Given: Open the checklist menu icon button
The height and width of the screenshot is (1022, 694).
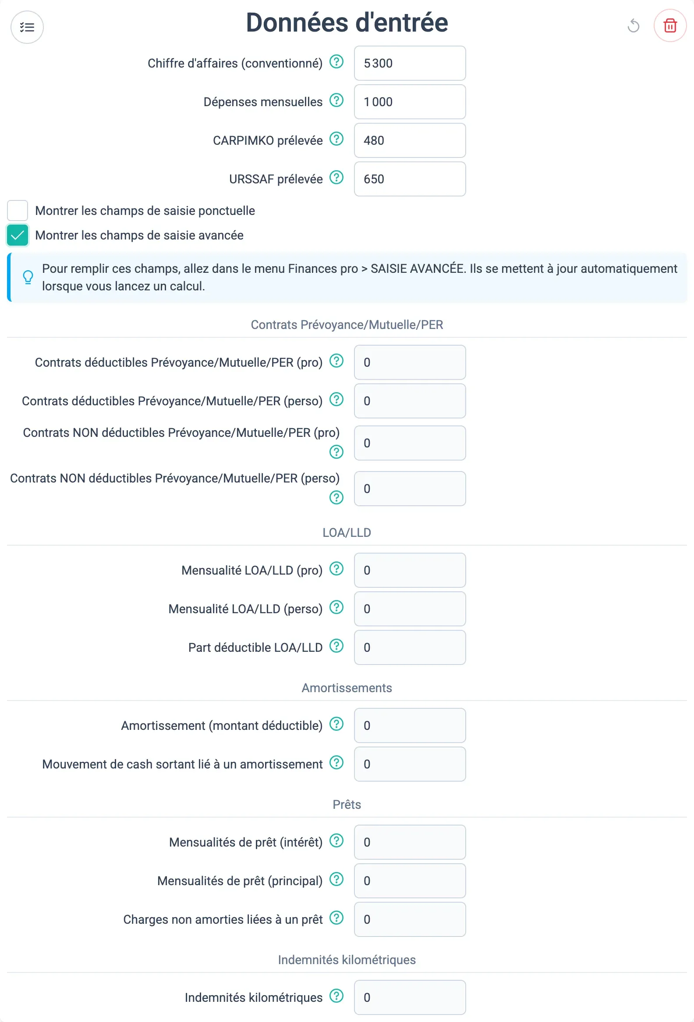Looking at the screenshot, I should 27,27.
